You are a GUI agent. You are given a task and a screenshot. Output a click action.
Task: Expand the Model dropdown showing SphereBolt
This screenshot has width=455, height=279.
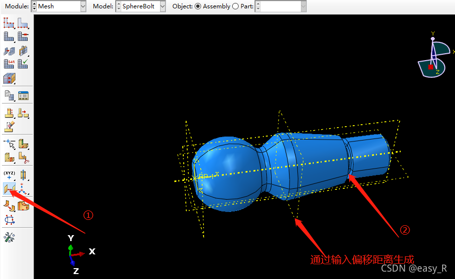163,6
